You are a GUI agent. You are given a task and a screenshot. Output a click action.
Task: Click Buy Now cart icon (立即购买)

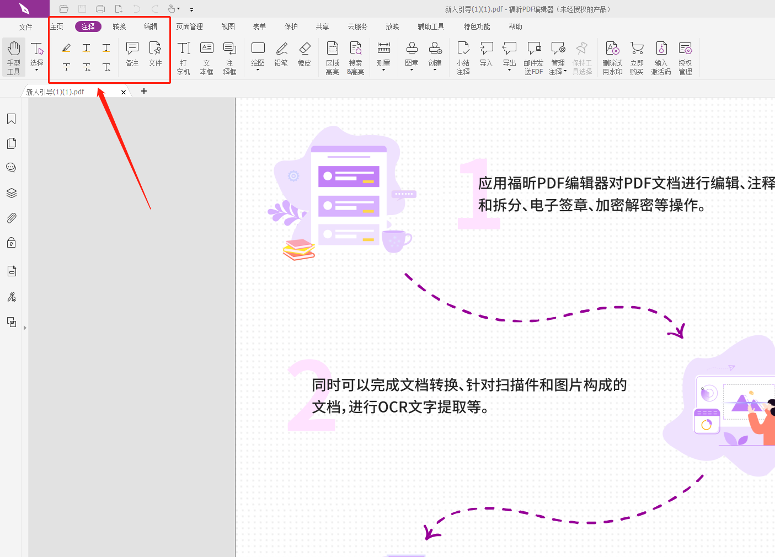click(637, 58)
